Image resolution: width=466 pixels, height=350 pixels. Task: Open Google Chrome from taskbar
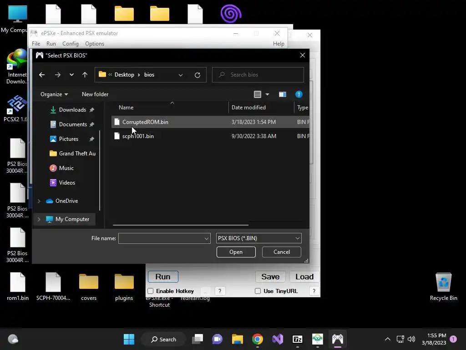point(258,339)
